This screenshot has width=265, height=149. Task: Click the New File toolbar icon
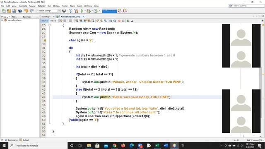pos(4,11)
